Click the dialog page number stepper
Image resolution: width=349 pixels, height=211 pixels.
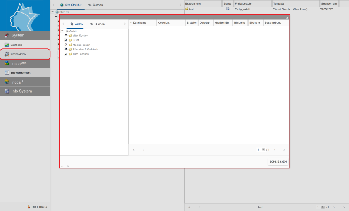pos(263,149)
